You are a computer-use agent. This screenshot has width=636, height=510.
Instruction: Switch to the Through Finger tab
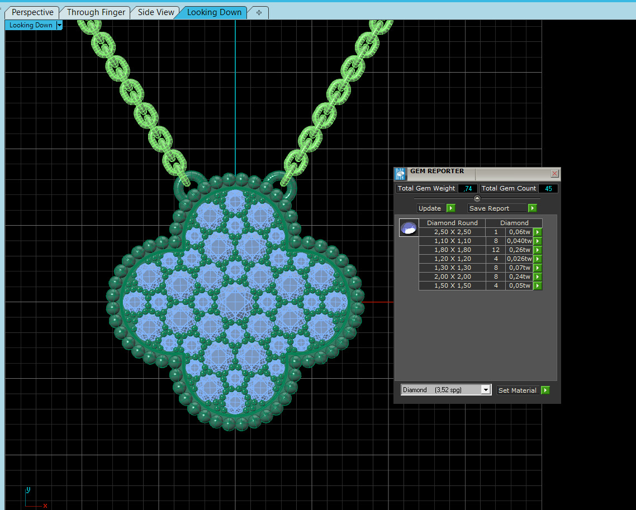[x=96, y=12]
